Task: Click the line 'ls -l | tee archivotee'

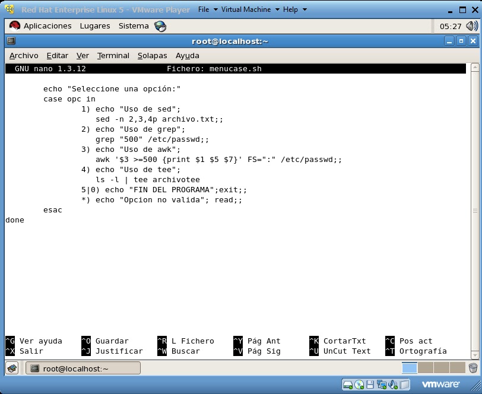Action: pyautogui.click(x=148, y=180)
